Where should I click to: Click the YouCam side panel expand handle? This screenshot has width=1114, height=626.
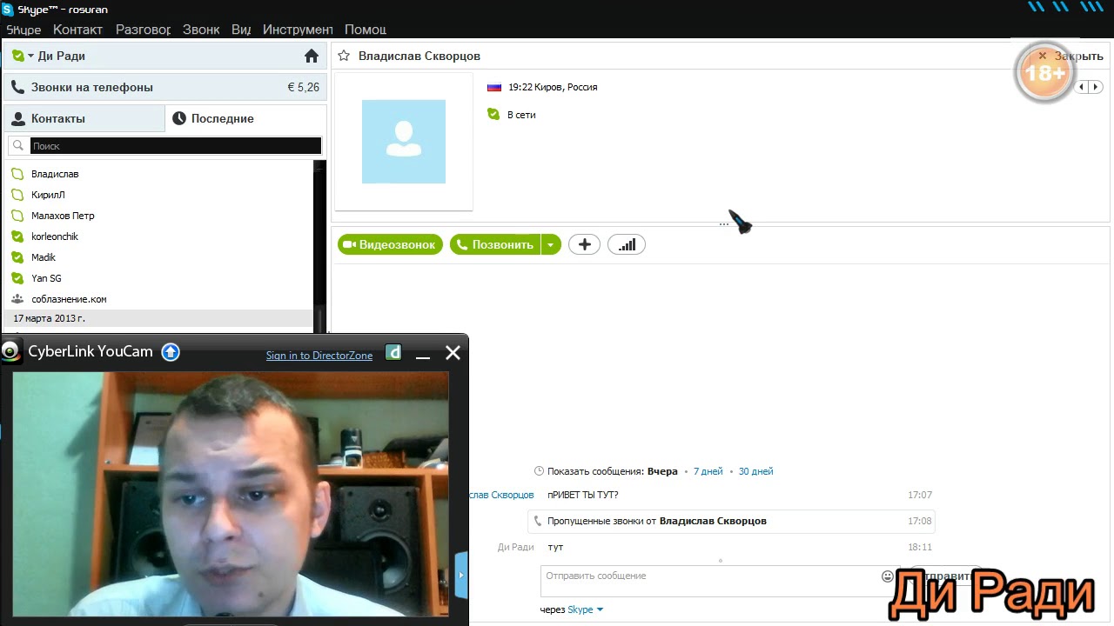point(461,575)
